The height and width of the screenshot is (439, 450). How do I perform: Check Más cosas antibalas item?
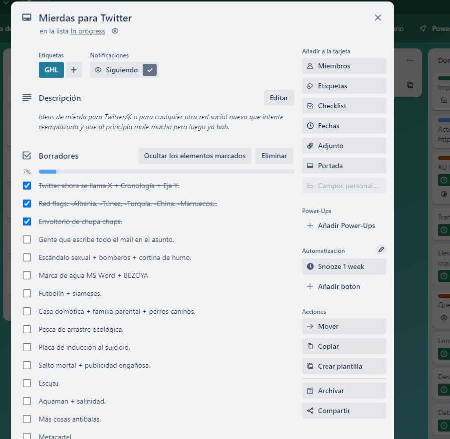(x=27, y=419)
